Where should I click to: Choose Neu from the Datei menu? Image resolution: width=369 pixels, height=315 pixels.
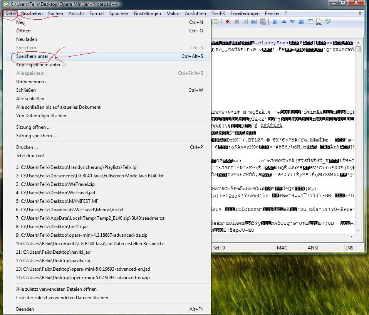point(107,22)
